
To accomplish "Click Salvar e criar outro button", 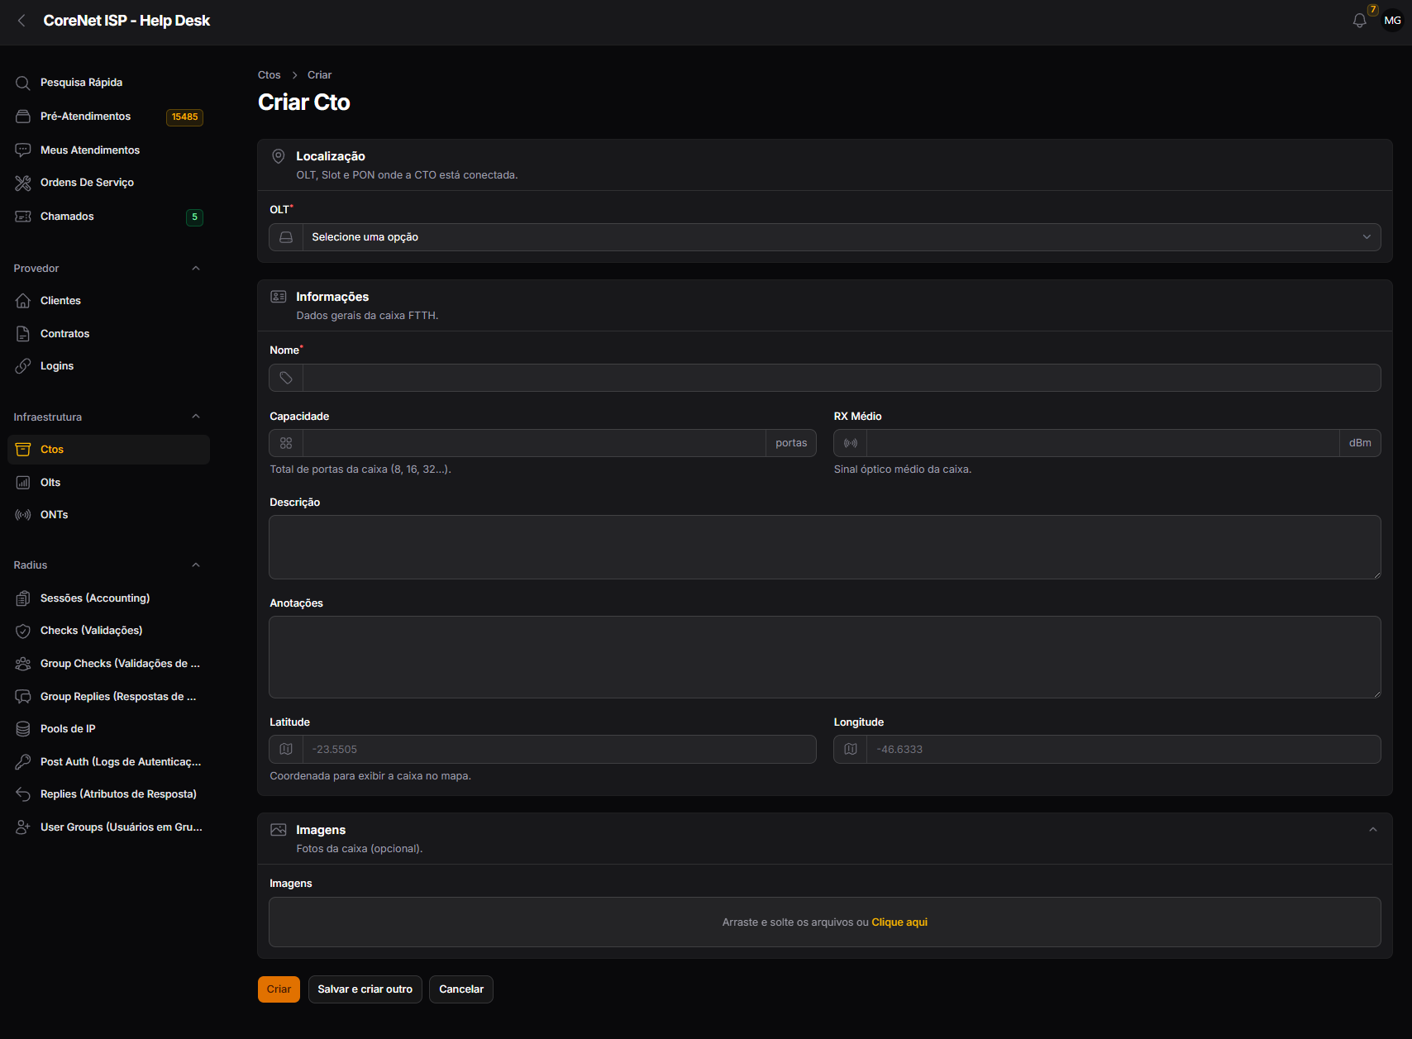I will (x=365, y=989).
